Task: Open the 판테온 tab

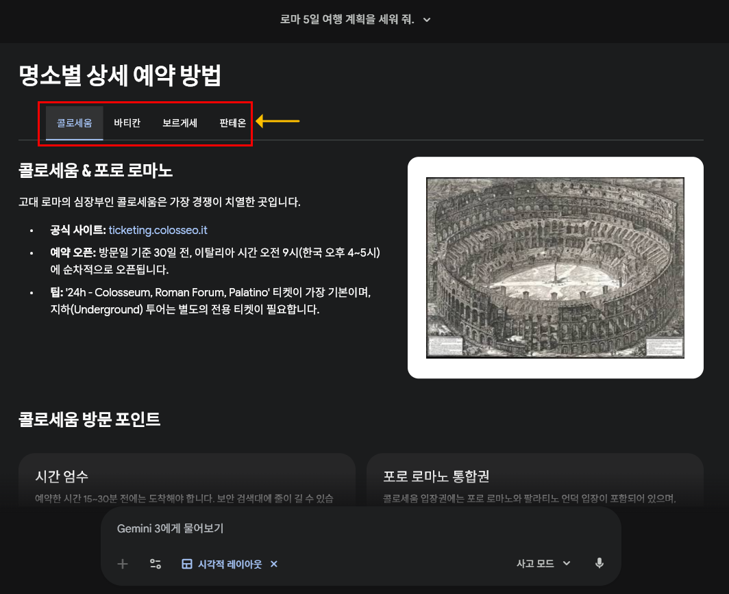Action: point(232,123)
